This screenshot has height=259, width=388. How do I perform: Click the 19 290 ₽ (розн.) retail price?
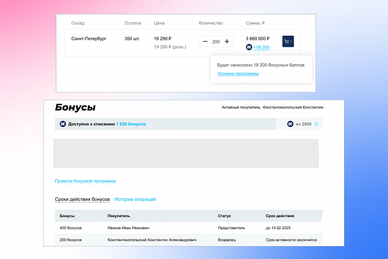[170, 47]
